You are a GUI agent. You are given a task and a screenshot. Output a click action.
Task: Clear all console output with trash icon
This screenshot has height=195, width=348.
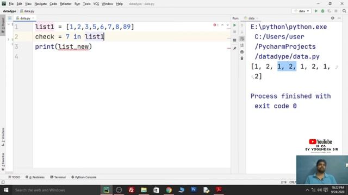242,58
